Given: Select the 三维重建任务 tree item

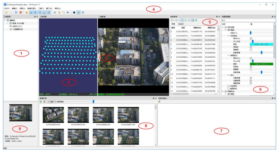Looking at the screenshot, I should click(18, 29).
